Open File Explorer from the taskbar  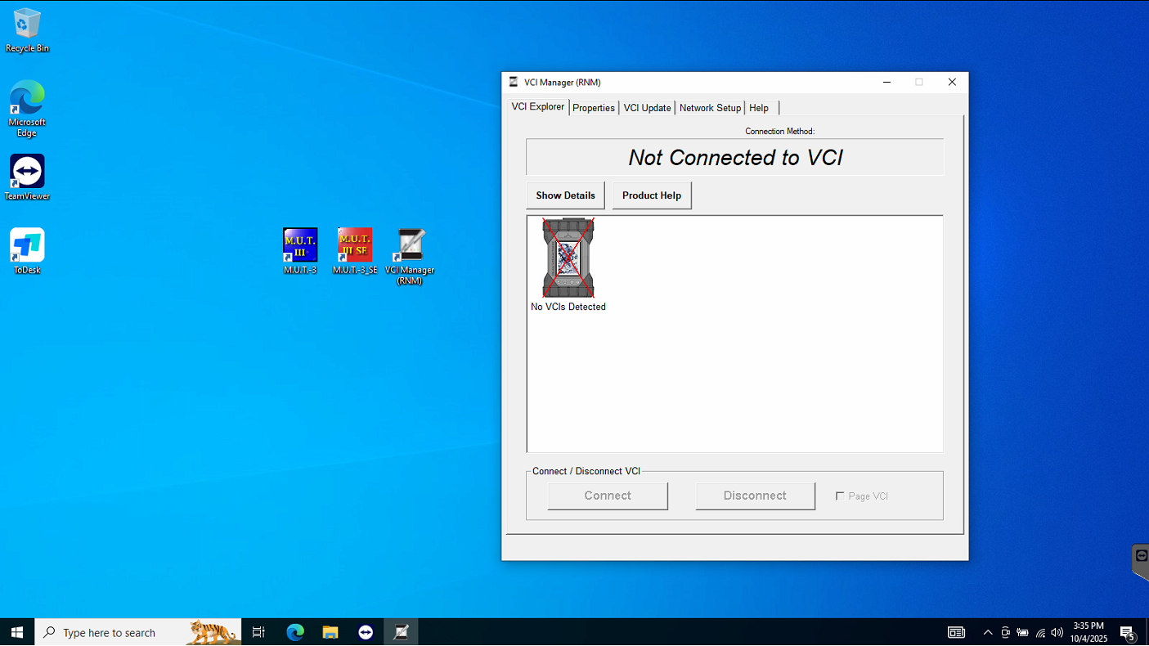[x=330, y=632]
